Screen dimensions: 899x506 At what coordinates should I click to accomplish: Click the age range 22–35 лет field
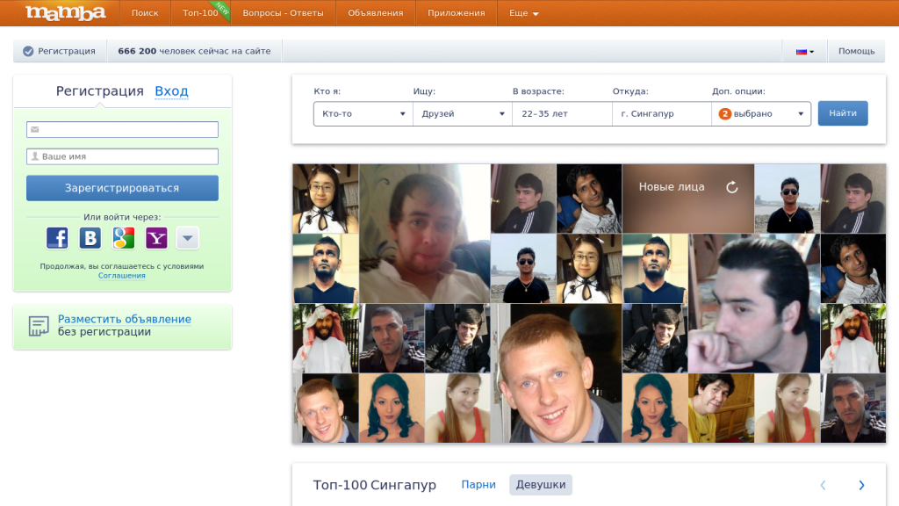[562, 113]
